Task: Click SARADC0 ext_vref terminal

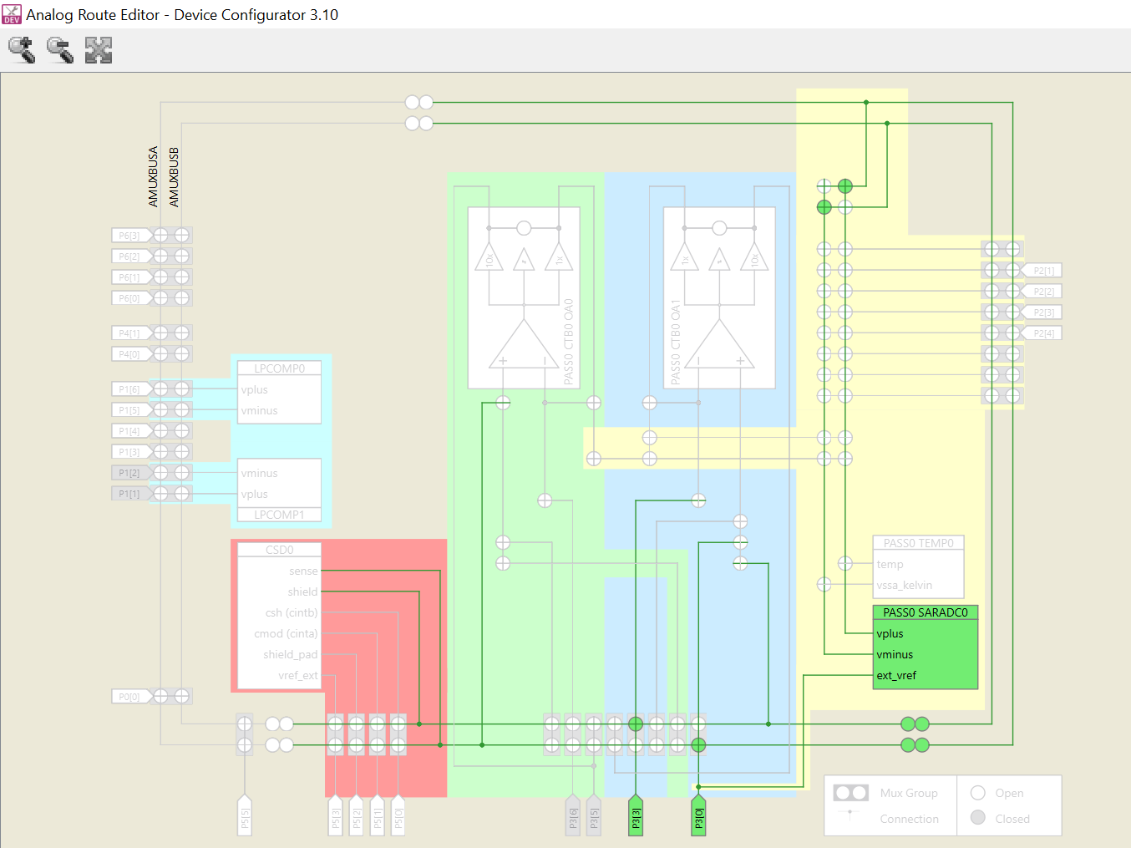Action: 896,675
